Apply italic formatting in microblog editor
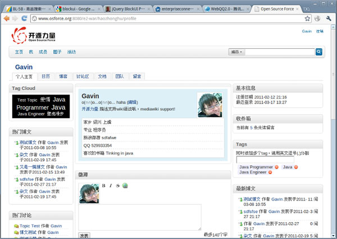 tap(111, 185)
